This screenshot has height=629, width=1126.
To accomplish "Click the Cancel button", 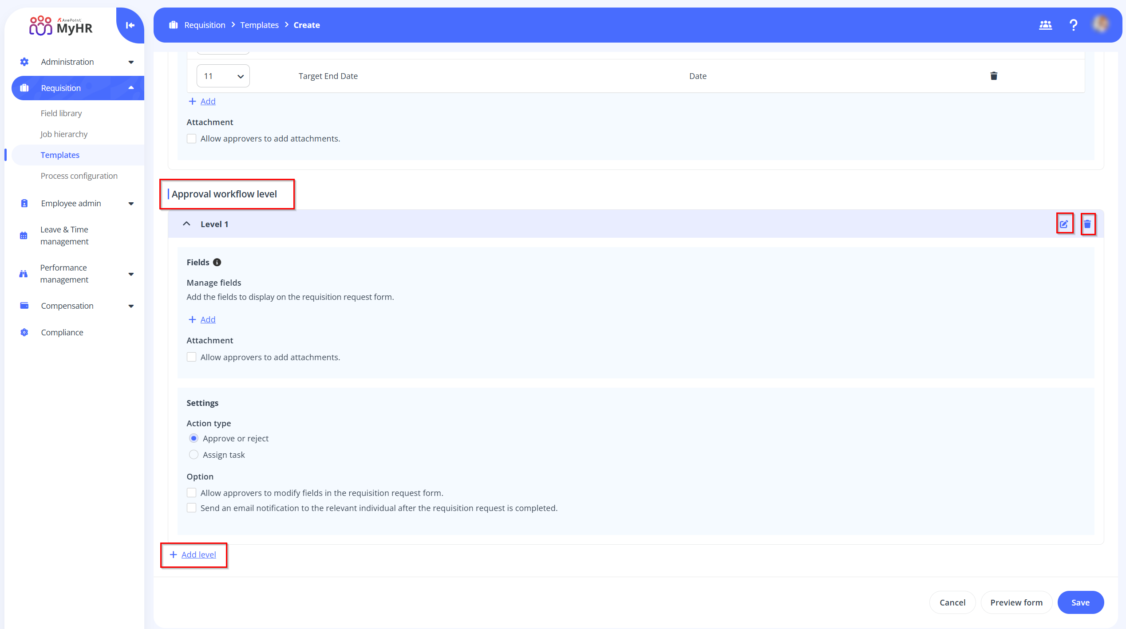I will pos(952,602).
